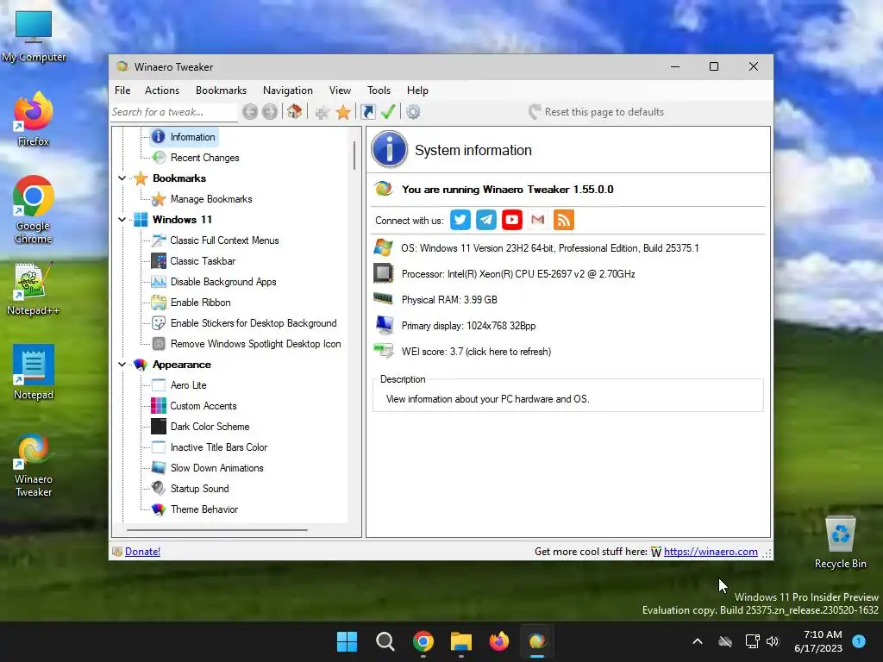This screenshot has height=662, width=883.
Task: Open the View menu
Action: pos(340,90)
